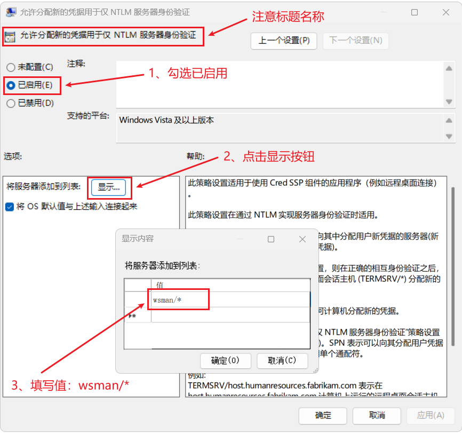The width and height of the screenshot is (462, 433).
Task: Confirm the 显示内容 dialog with 确定(O)
Action: tap(226, 360)
